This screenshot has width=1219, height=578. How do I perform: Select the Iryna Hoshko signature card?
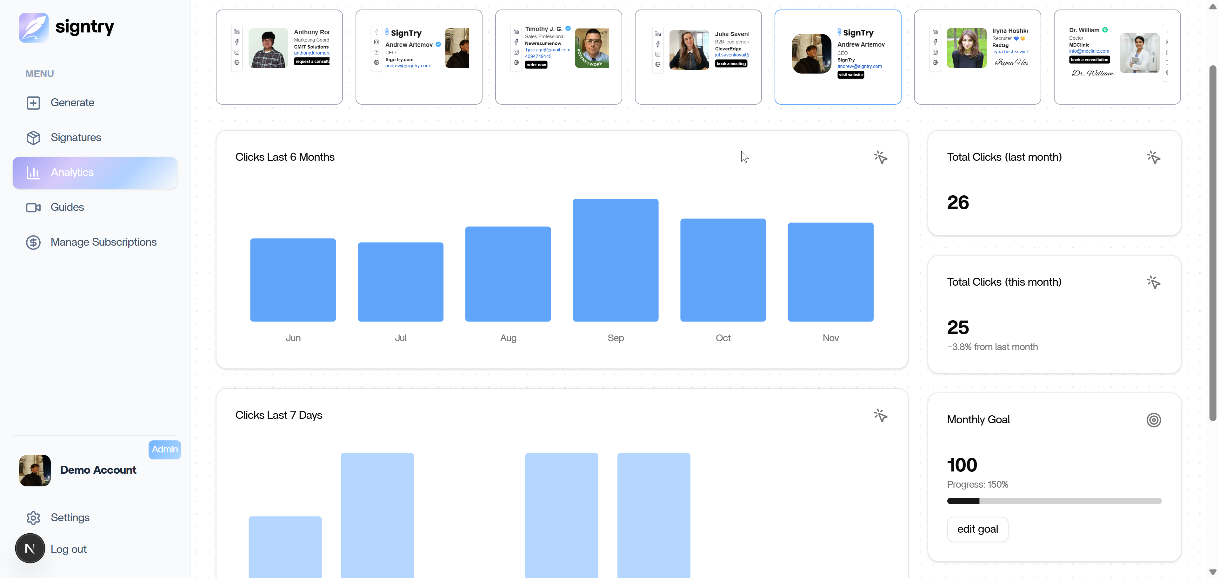(x=977, y=57)
